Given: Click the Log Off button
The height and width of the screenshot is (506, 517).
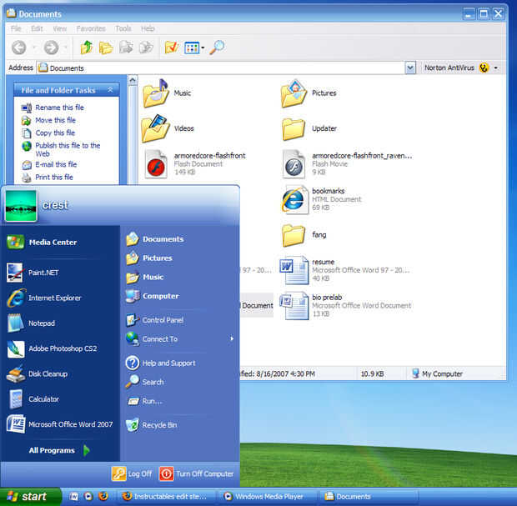Looking at the screenshot, I should [x=133, y=474].
